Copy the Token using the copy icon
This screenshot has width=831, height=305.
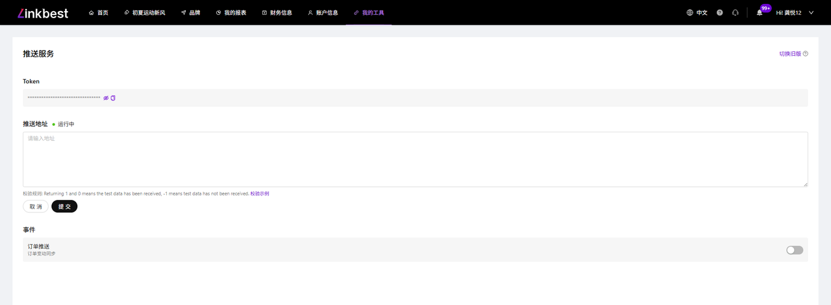(x=113, y=98)
